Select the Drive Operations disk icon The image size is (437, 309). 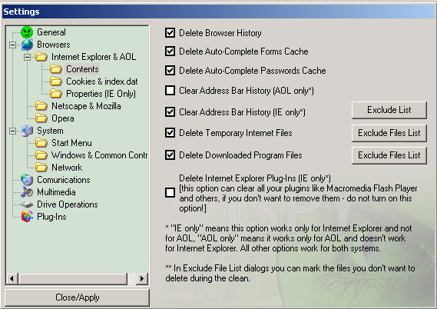27,204
